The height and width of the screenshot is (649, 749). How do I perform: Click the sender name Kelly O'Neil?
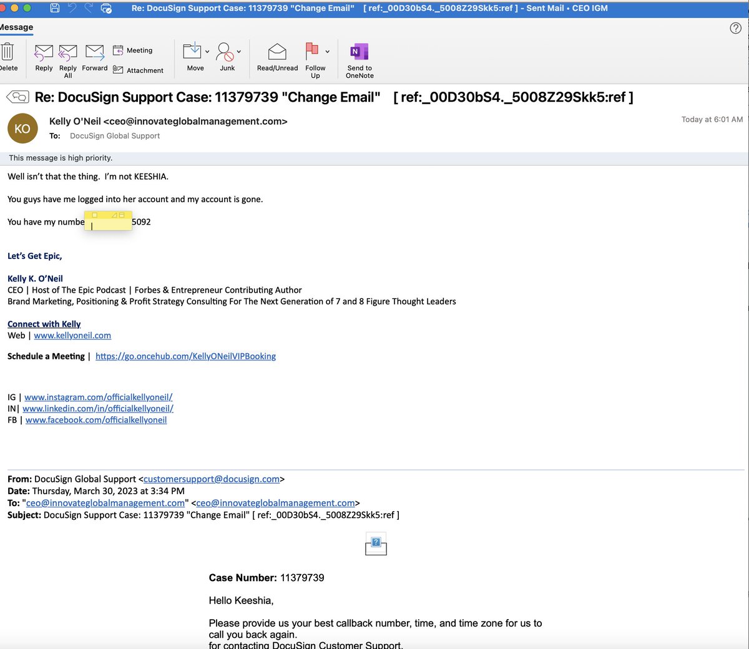75,121
